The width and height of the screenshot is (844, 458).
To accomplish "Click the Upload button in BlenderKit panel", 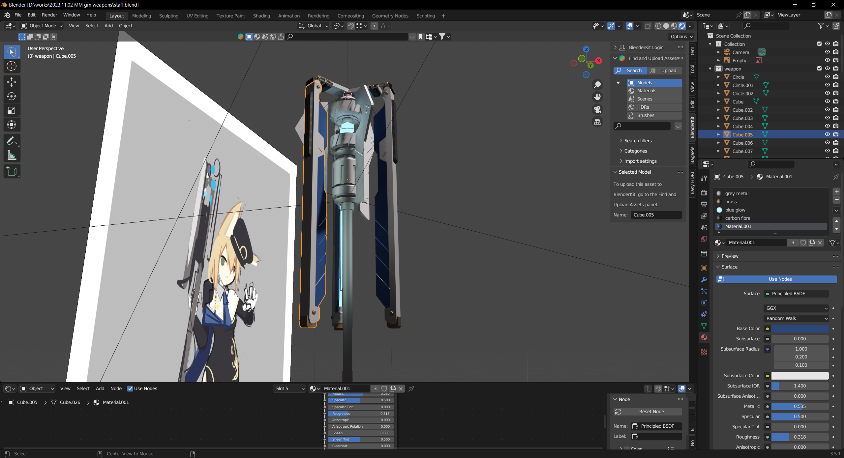I will 665,71.
